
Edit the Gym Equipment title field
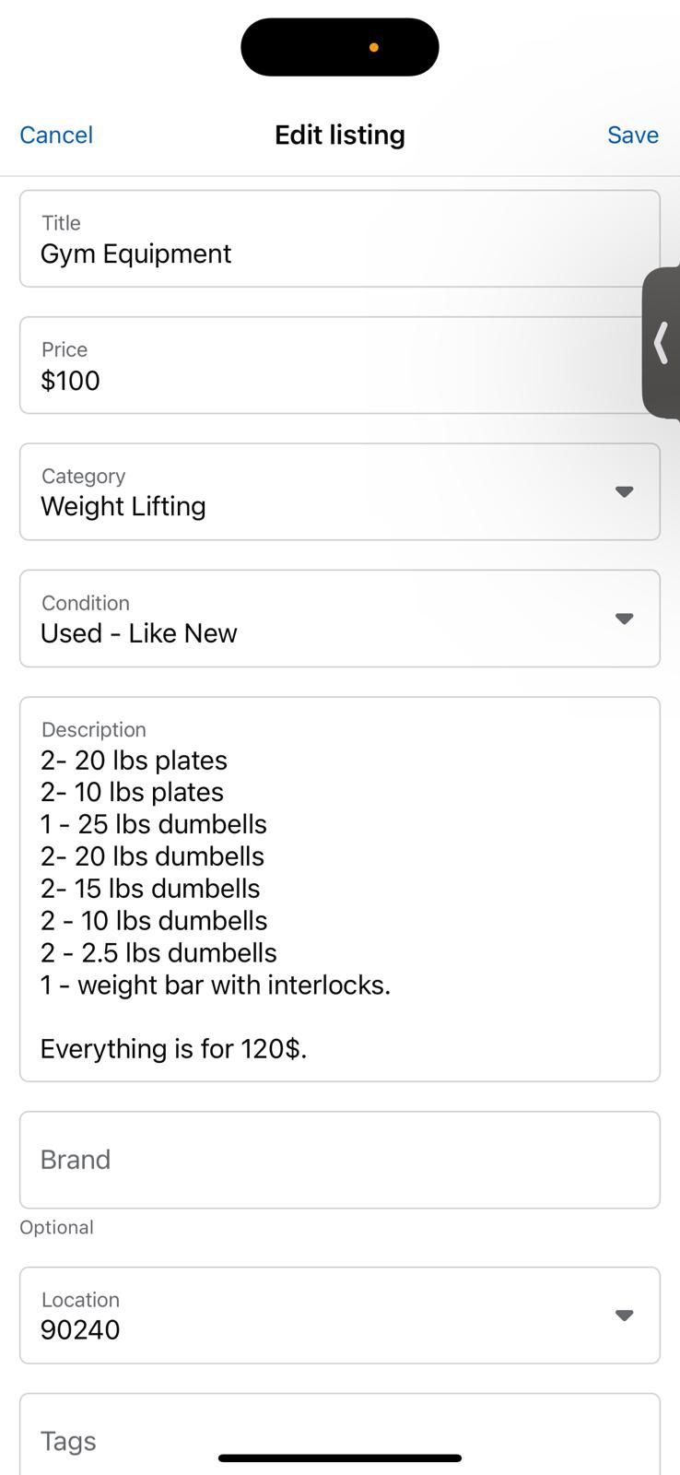pyautogui.click(x=339, y=240)
